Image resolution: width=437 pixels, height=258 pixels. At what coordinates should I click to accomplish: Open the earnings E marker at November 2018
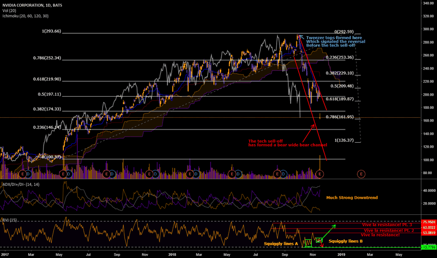tap(320, 175)
